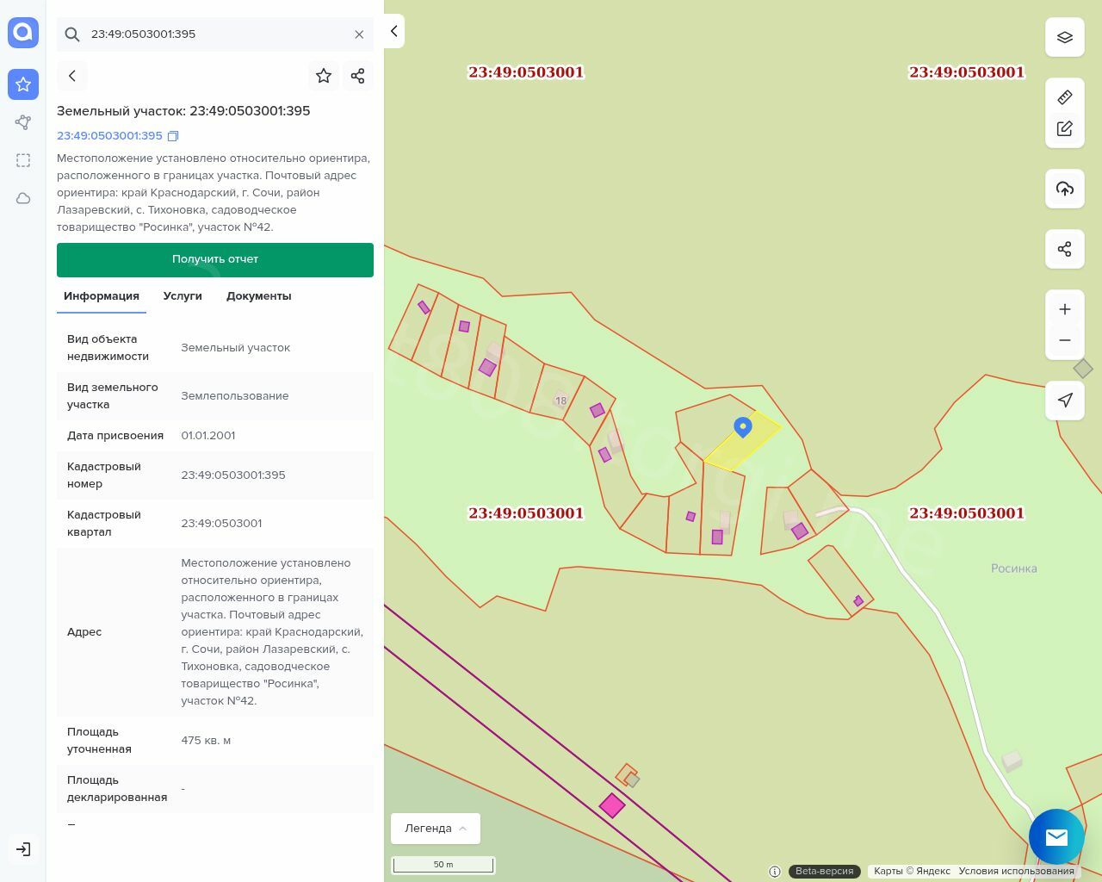This screenshot has height=882, width=1102.
Task: Zoom out the map
Action: pyautogui.click(x=1064, y=340)
